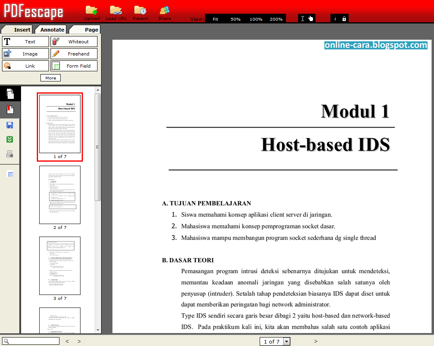Click thumbnail panel scroll up arrow
434x346 pixels.
[98, 90]
